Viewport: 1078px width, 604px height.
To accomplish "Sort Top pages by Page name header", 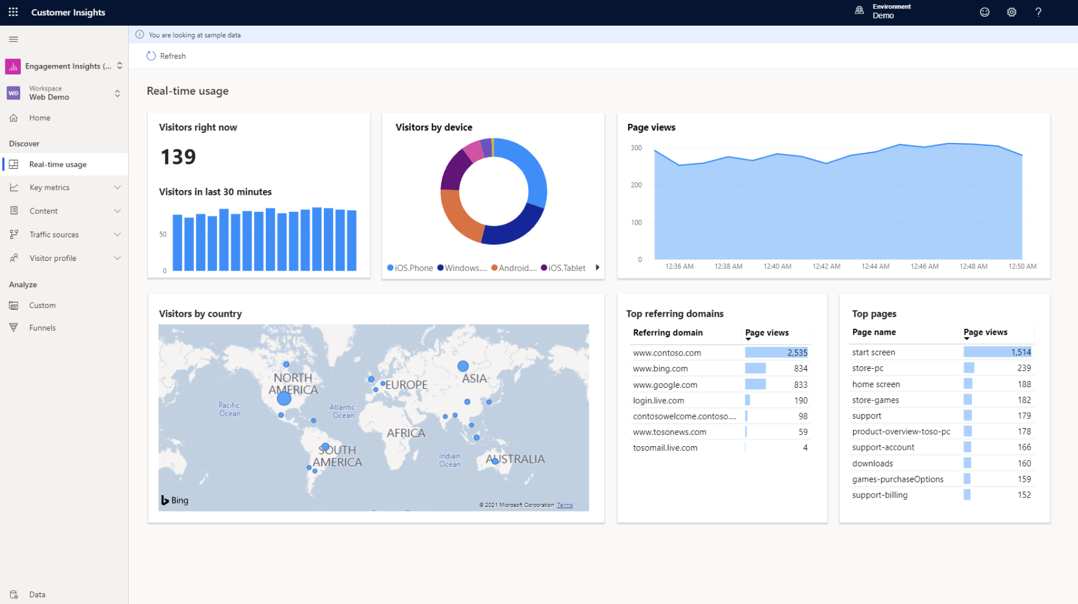I will point(873,332).
